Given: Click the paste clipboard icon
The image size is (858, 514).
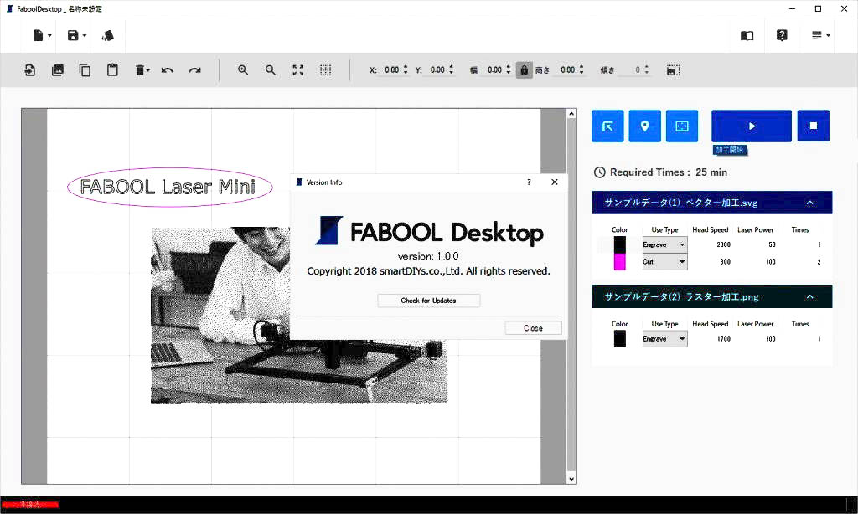Looking at the screenshot, I should 113,70.
